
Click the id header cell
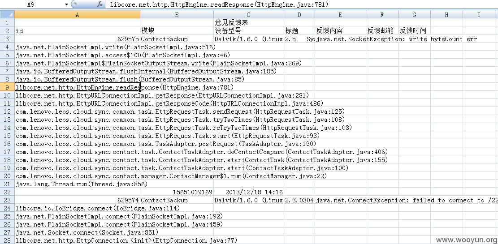(77, 31)
